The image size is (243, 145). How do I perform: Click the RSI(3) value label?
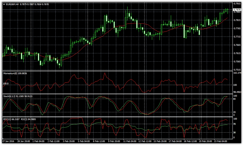coord(24,119)
